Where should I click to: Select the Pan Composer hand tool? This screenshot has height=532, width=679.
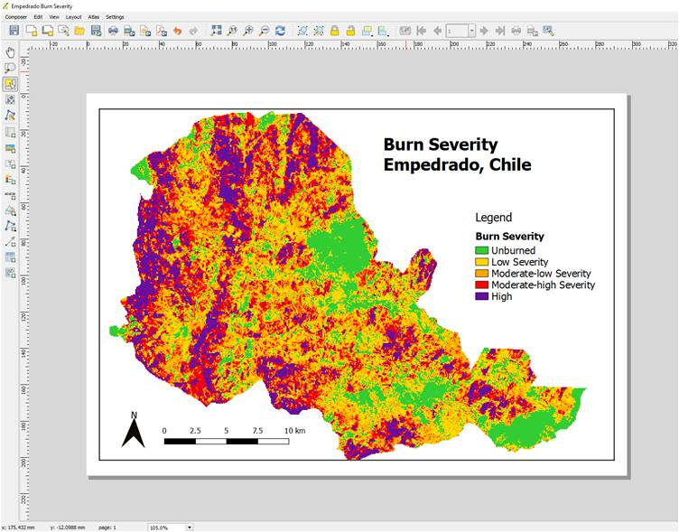[11, 52]
